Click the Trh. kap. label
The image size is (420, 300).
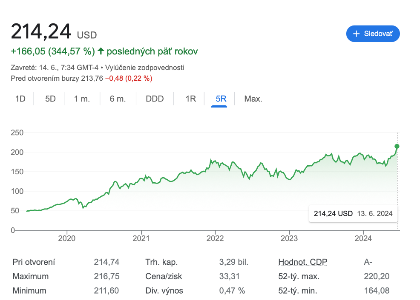161,262
